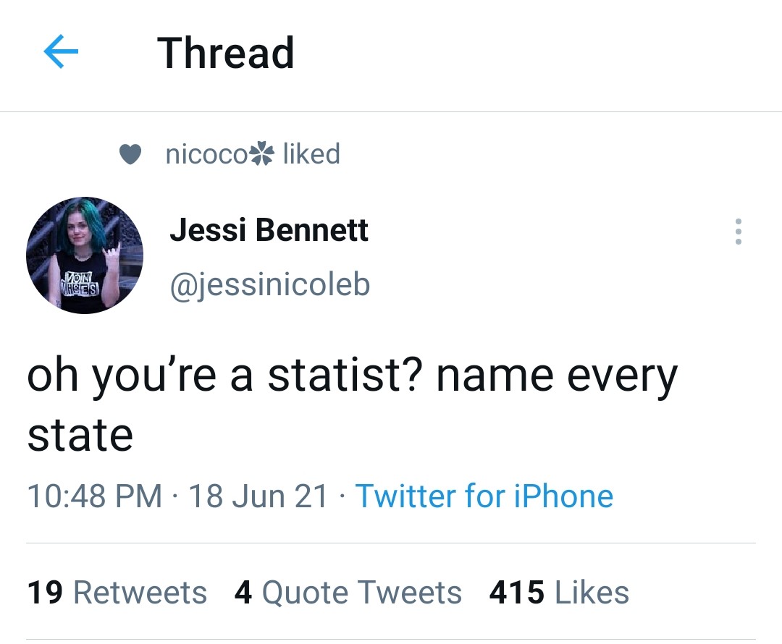Tap the Twitter for iPhone link
This screenshot has width=782, height=644.
click(484, 496)
